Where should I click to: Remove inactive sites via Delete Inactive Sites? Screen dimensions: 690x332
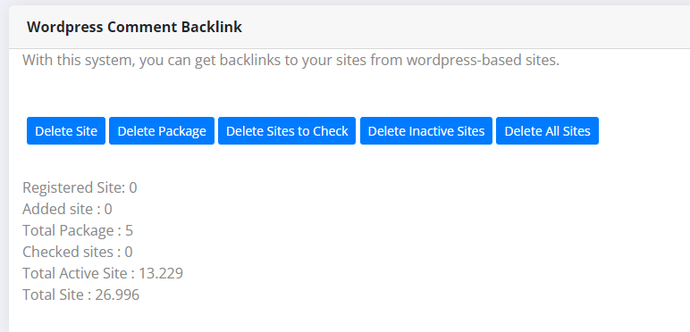[x=426, y=131]
